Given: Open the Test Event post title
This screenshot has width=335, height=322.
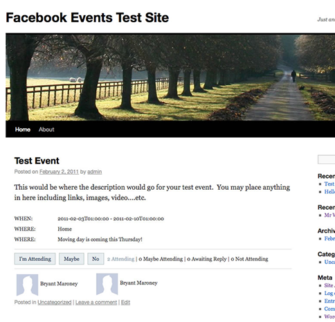Looking at the screenshot, I should (37, 161).
